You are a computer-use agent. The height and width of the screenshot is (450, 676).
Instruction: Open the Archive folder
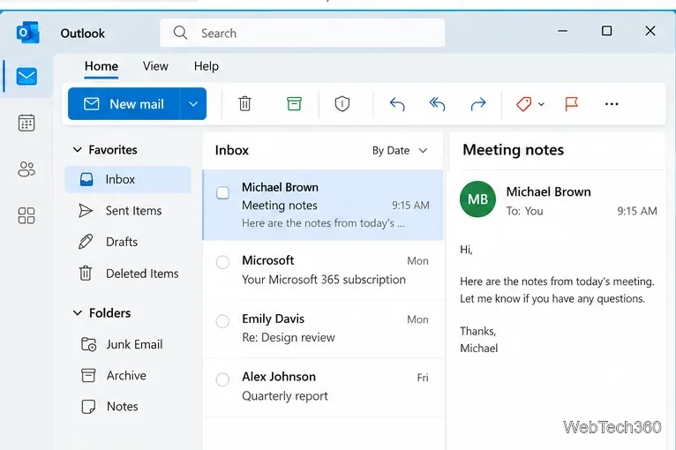click(128, 375)
